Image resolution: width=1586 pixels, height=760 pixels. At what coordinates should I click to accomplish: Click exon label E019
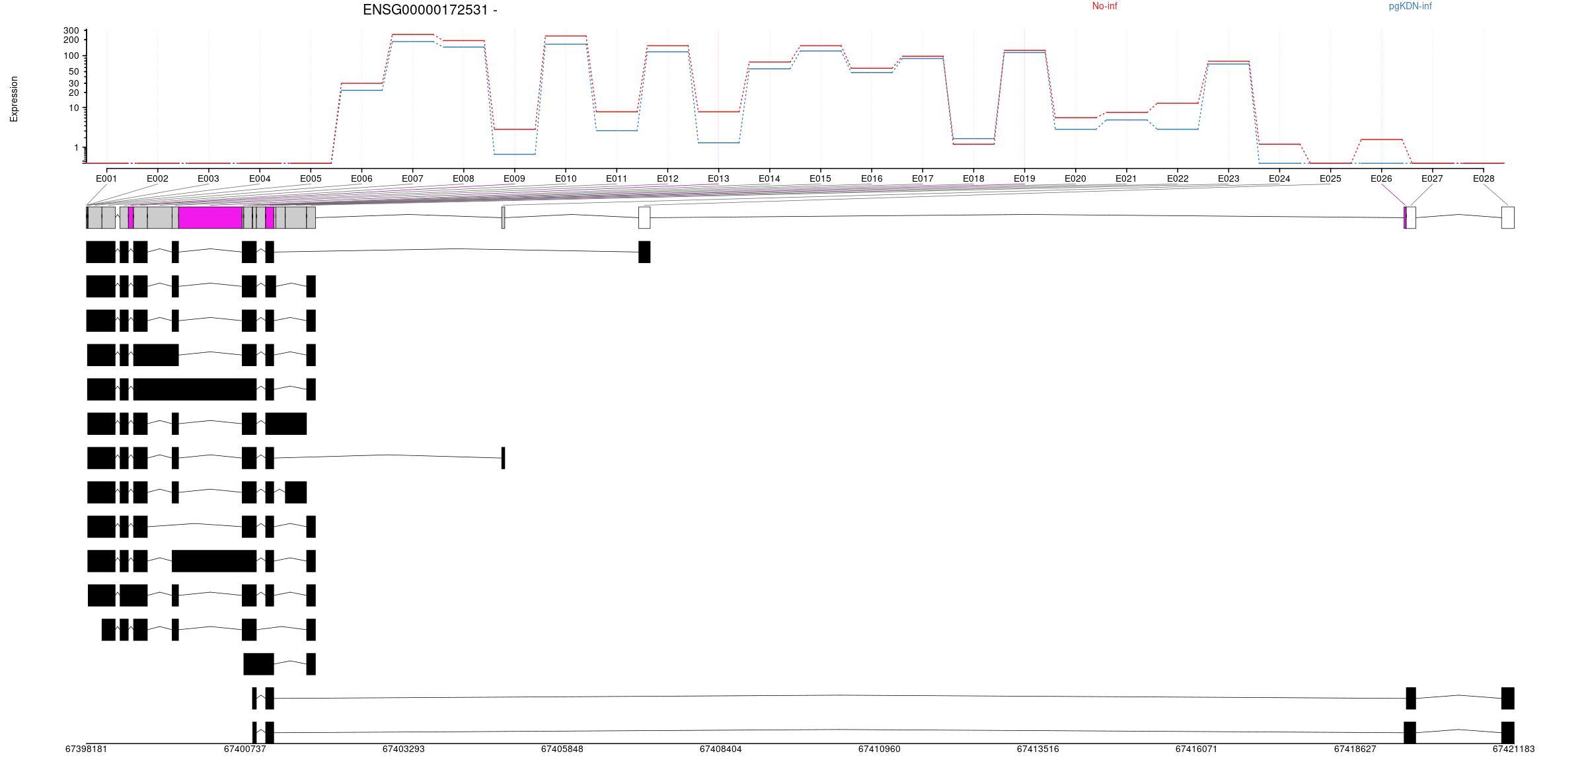click(1024, 178)
